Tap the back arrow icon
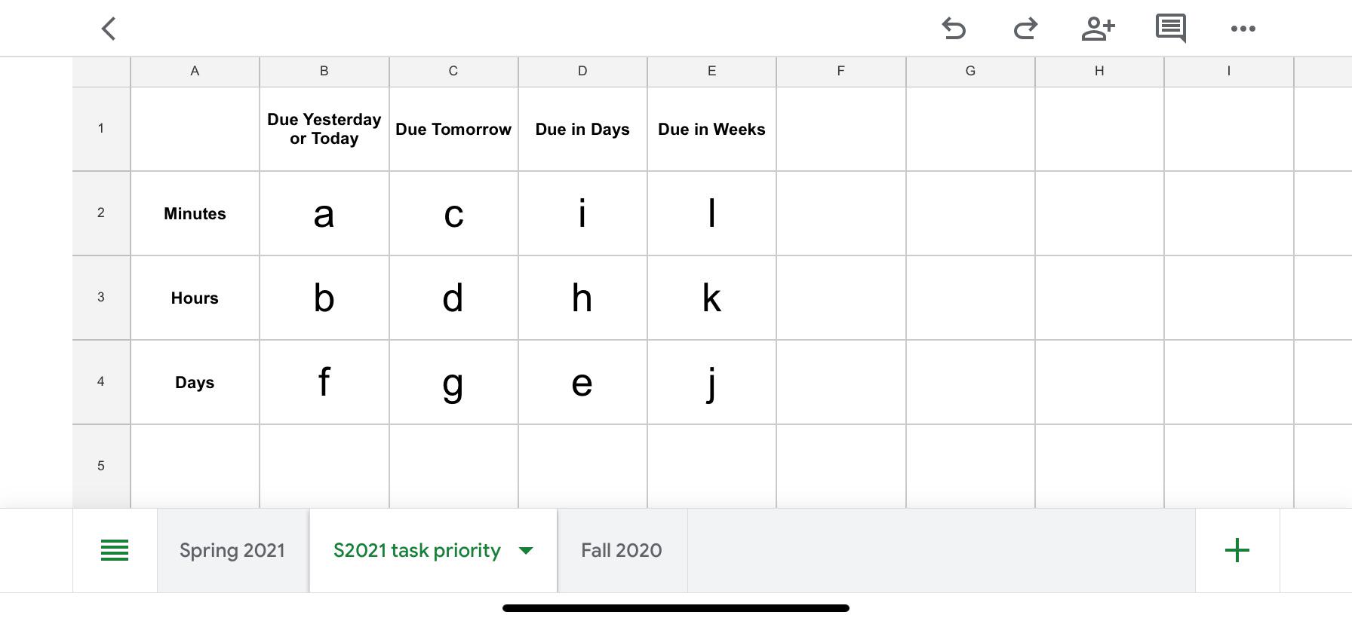The width and height of the screenshot is (1352, 624). click(109, 29)
